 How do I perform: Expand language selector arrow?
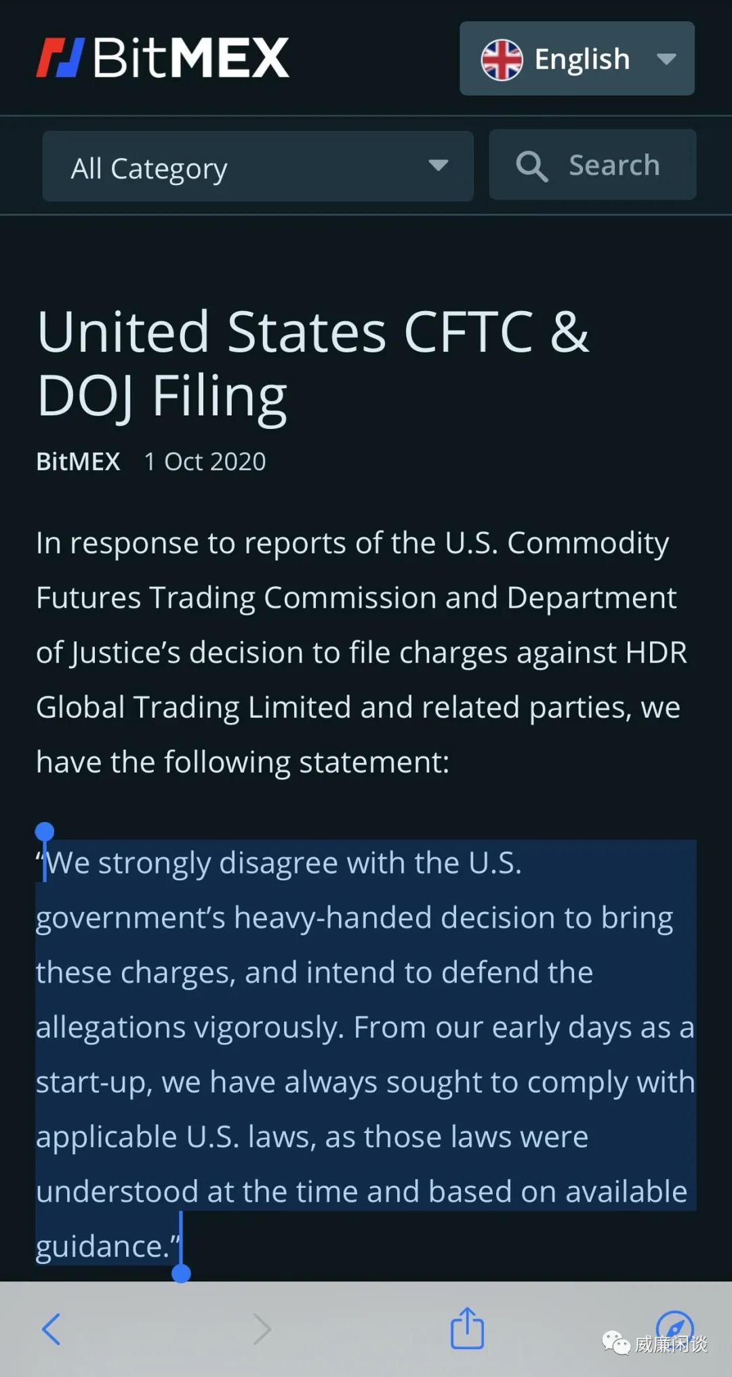(666, 59)
